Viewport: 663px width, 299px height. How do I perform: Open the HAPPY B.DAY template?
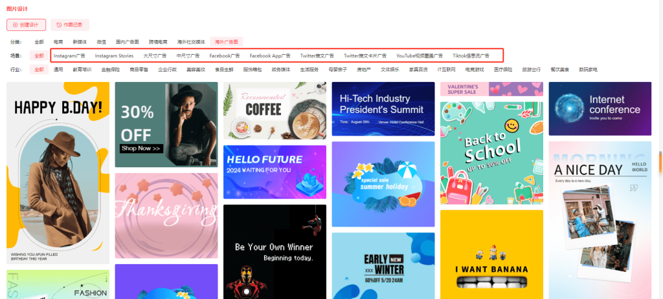pos(58,173)
